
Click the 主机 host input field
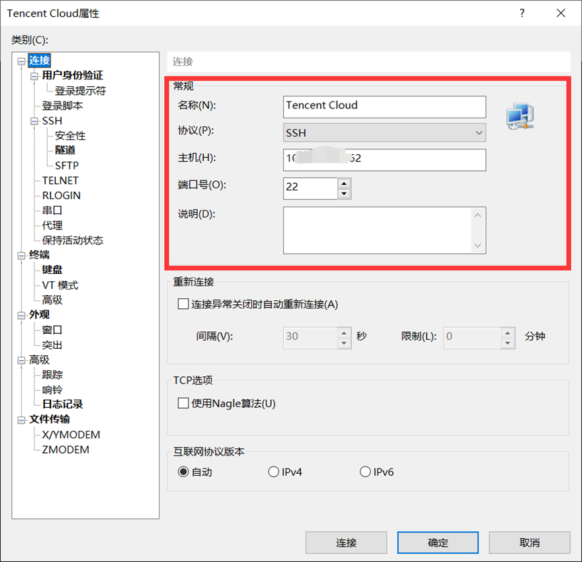(x=385, y=160)
